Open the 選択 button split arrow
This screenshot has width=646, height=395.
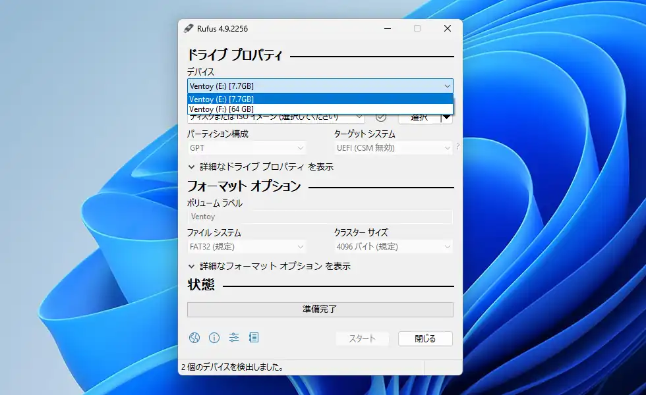(447, 118)
